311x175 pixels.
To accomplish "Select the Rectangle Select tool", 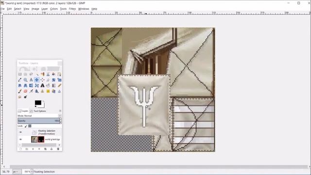I will (20, 74).
